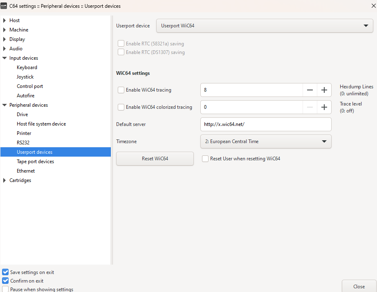Viewport: 377px width, 292px height.
Task: Expand the Machine tree node
Action: coord(4,30)
